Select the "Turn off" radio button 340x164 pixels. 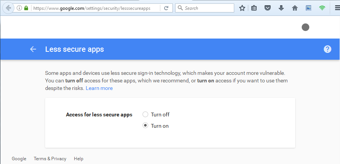click(x=145, y=114)
